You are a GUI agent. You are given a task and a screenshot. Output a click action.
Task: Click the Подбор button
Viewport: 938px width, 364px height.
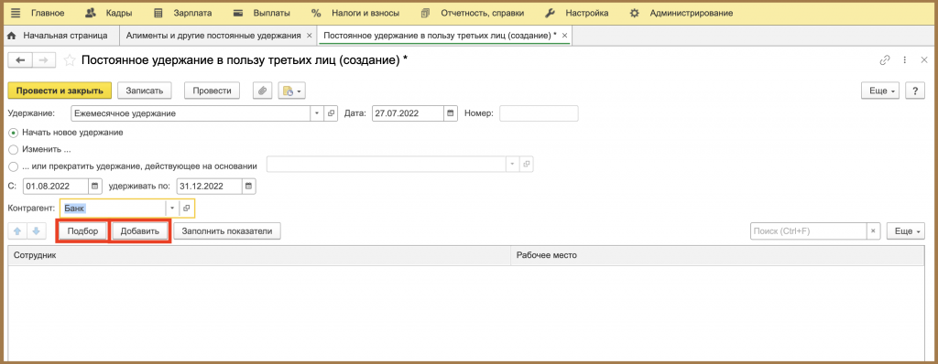(x=82, y=231)
